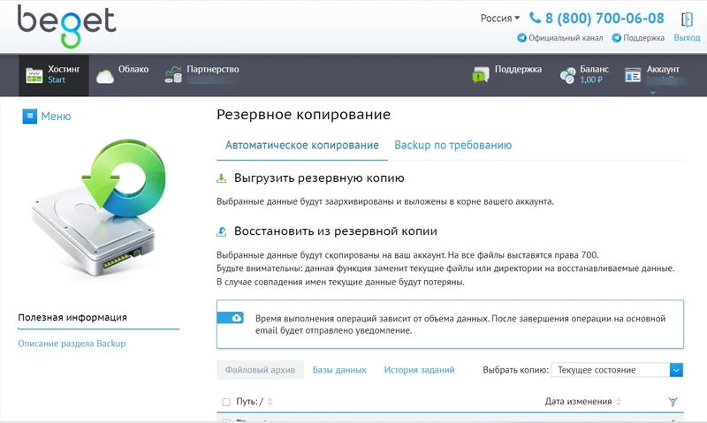Click the backup hard drive illustration
Viewport: 707px width, 423px height.
pos(99,208)
